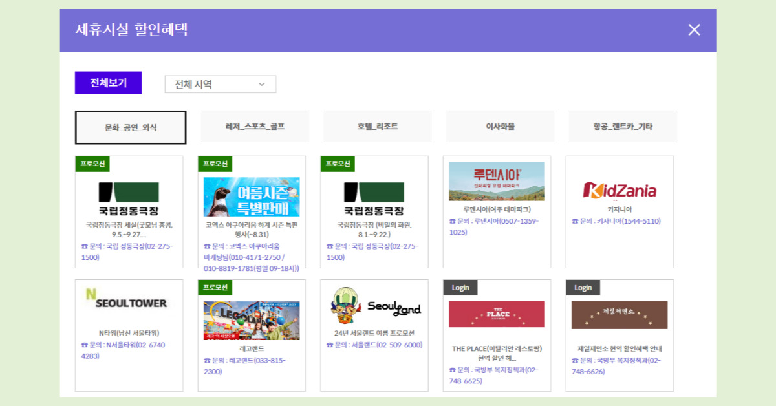The width and height of the screenshot is (776, 406).
Task: Open 국립정동극장 세실 card logo
Action: click(129, 199)
